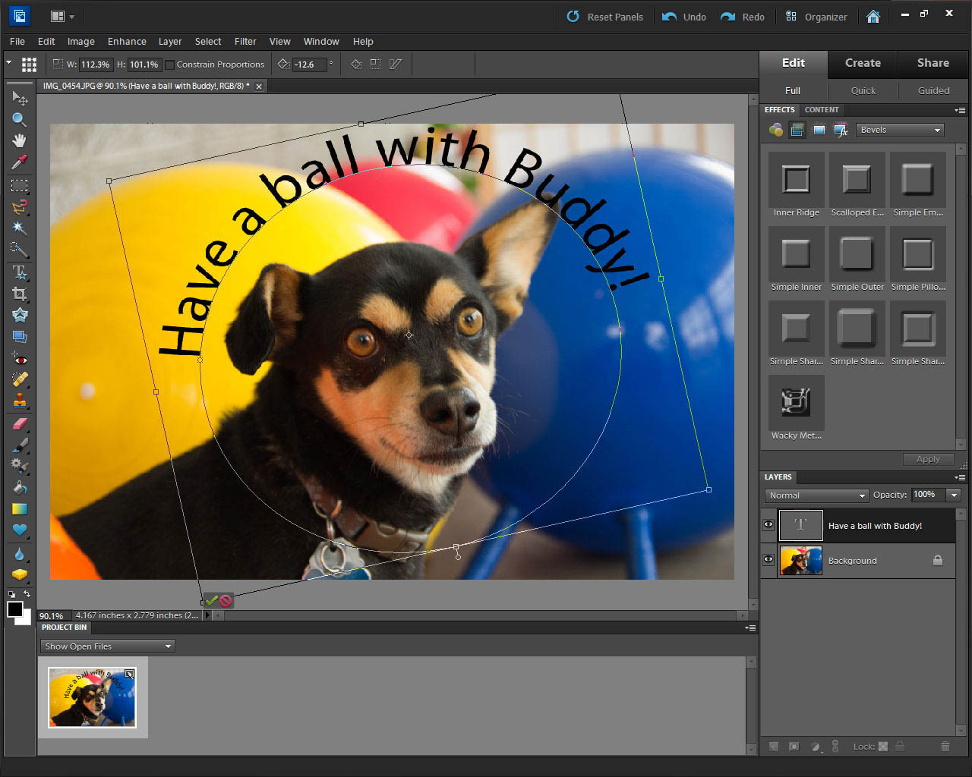Select the Zoom tool

[19, 120]
